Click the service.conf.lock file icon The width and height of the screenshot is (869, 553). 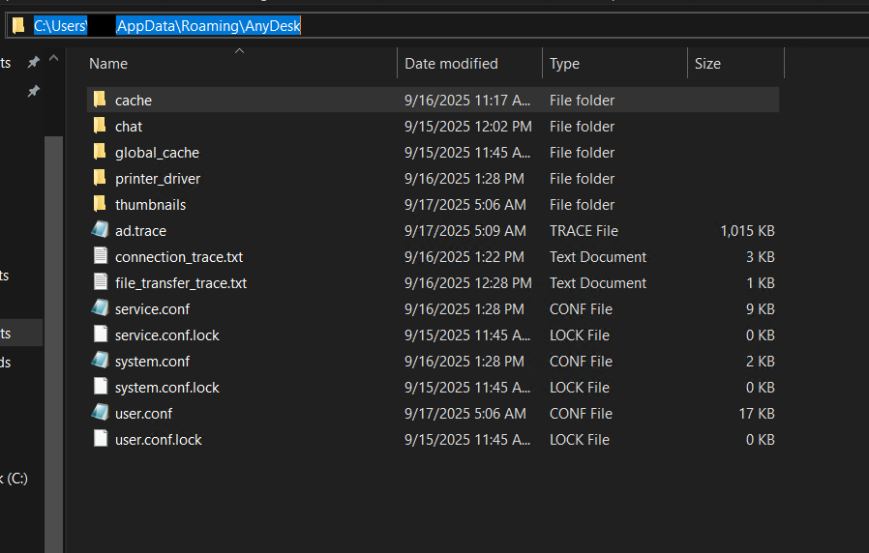tap(101, 334)
